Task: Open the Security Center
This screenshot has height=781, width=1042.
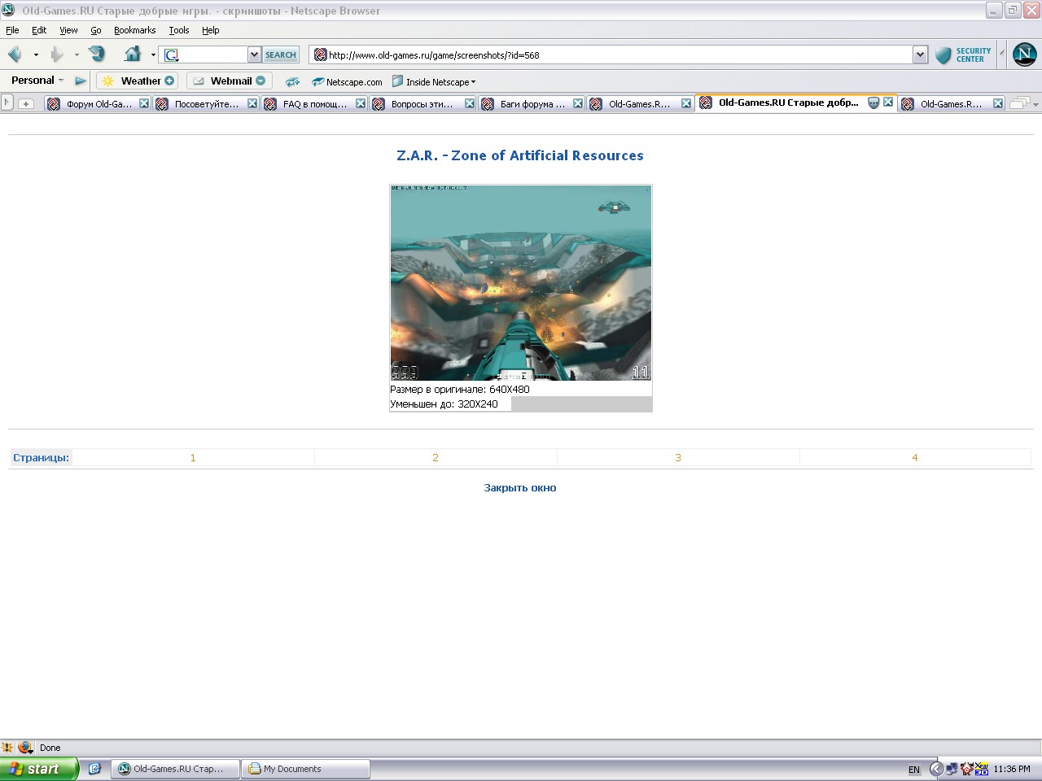Action: pyautogui.click(x=964, y=55)
